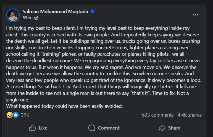
Task: Toggle the "Like" text label
Action: coord(43,128)
